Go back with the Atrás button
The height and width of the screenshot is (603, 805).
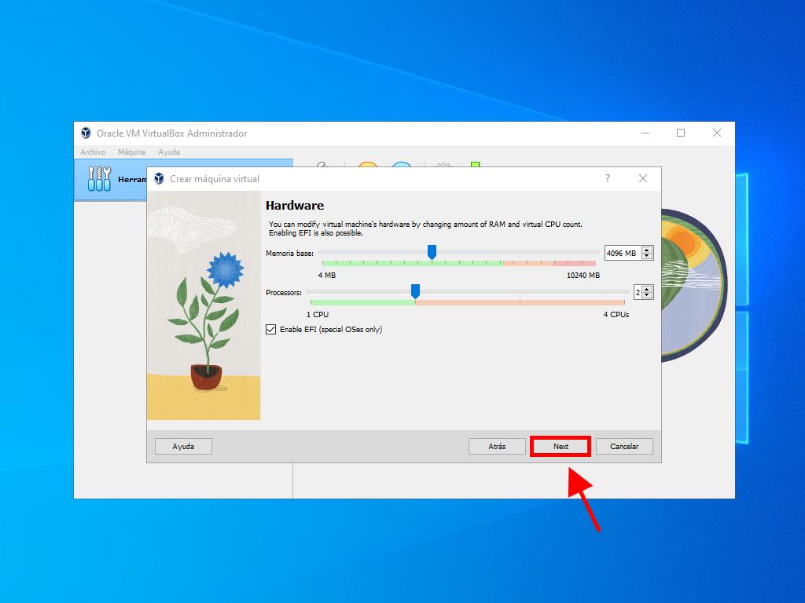click(x=497, y=446)
